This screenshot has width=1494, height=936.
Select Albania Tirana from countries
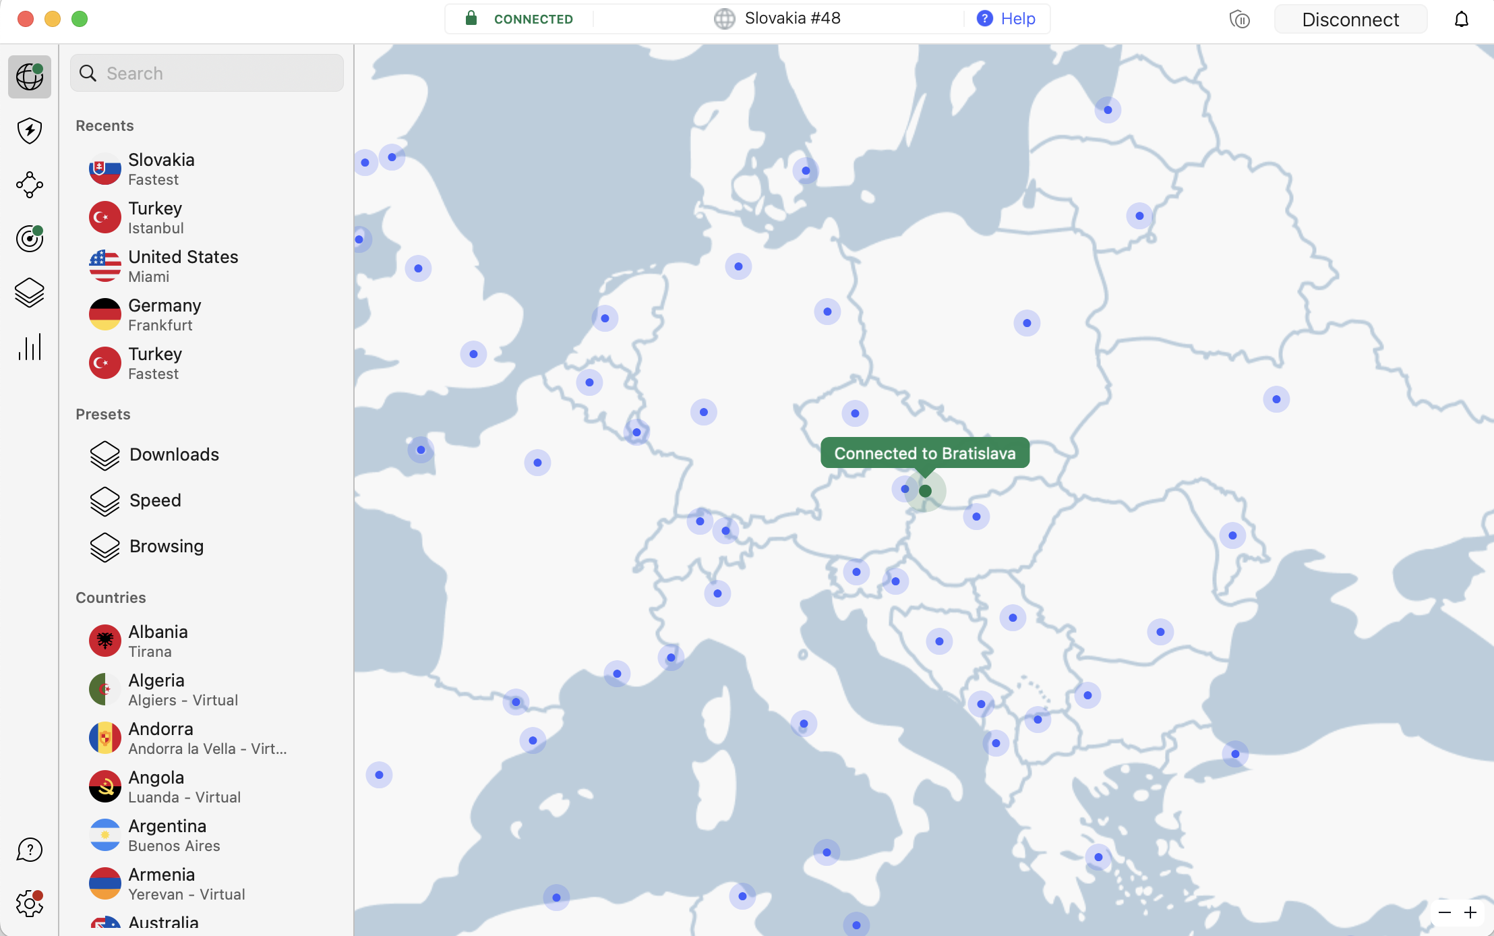tap(158, 641)
